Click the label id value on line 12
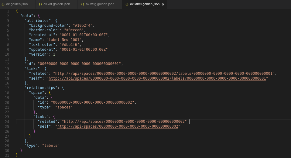 [79, 64]
